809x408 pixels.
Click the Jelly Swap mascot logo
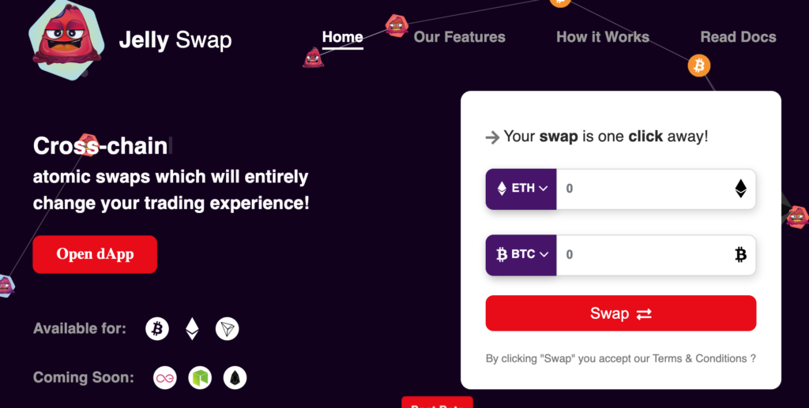click(x=66, y=39)
